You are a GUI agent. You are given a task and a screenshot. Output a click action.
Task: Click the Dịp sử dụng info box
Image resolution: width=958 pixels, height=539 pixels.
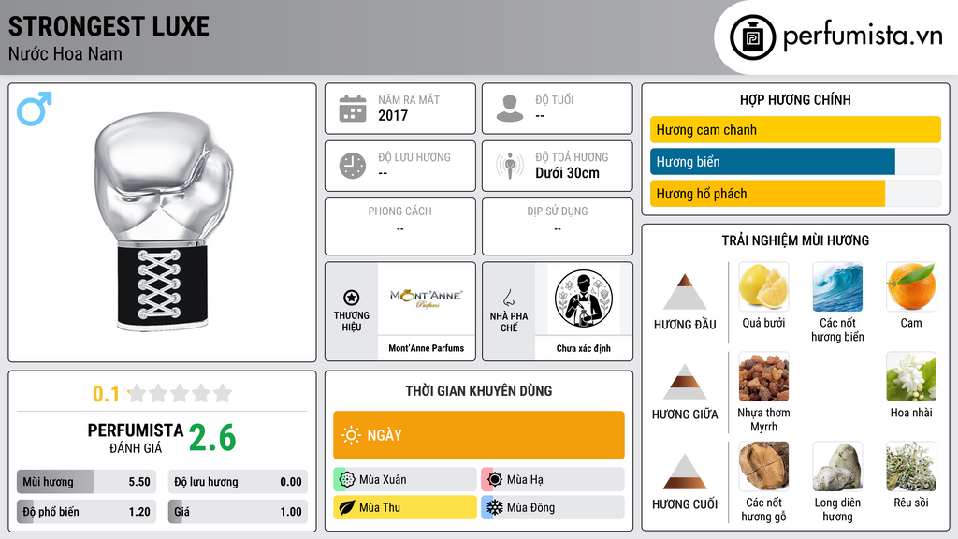pos(558,226)
